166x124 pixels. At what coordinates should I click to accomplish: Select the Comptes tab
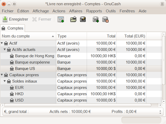pyautogui.click(x=12, y=28)
